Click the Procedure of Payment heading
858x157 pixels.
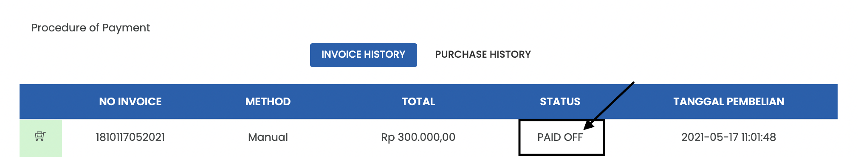coord(90,28)
